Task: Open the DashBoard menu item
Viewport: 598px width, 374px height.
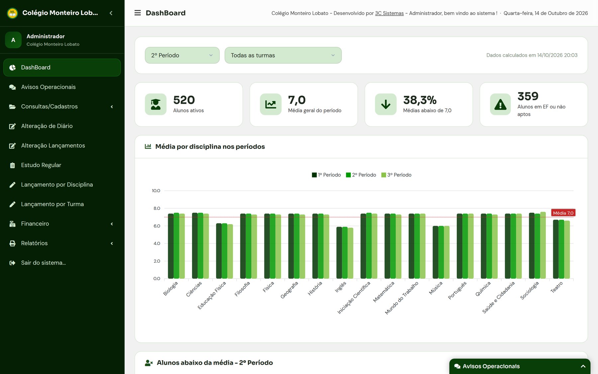Action: pyautogui.click(x=62, y=67)
